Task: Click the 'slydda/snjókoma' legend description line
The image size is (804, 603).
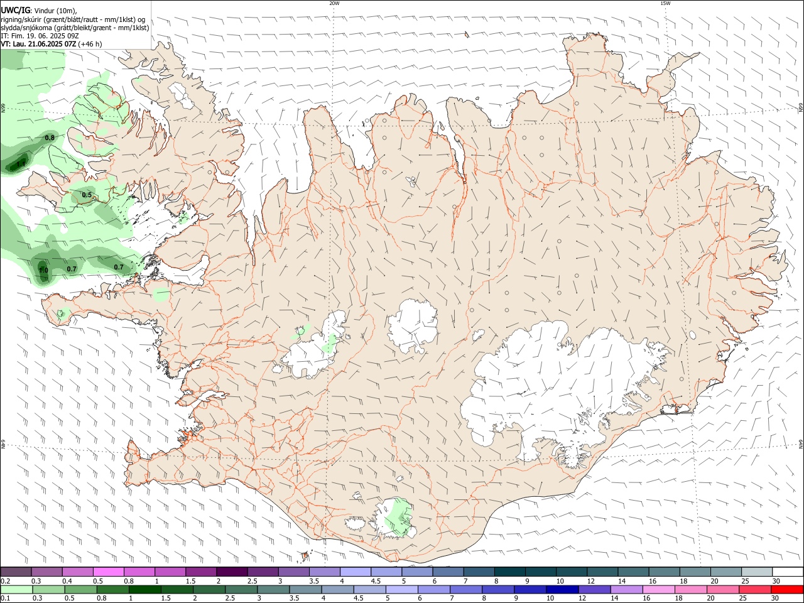Action: point(75,28)
